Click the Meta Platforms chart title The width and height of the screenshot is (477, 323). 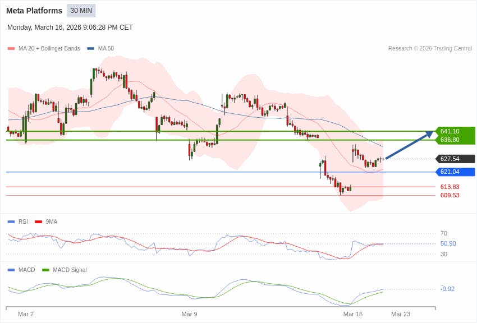[x=34, y=11]
